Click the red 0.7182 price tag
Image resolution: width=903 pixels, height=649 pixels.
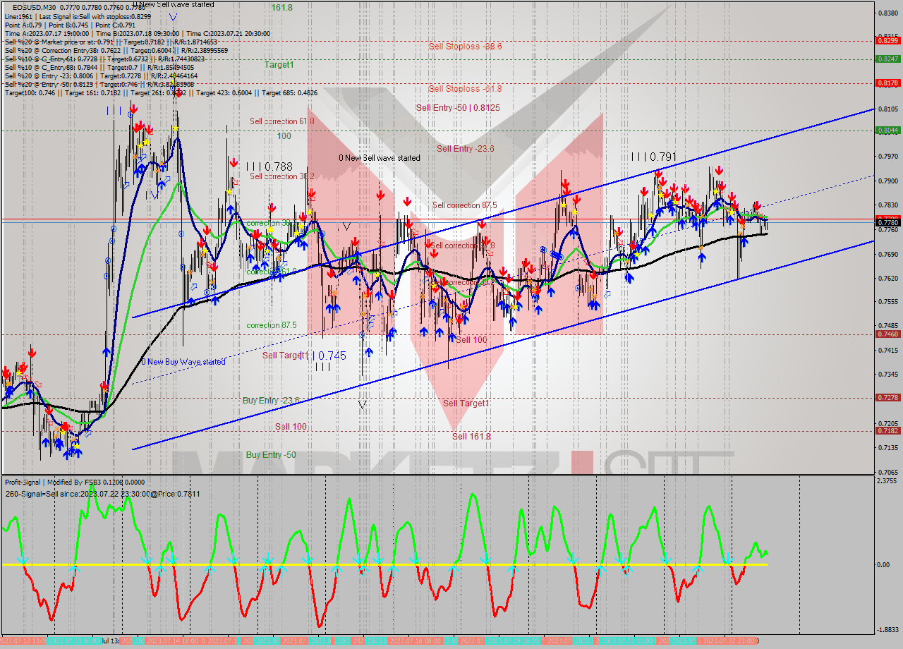point(887,430)
